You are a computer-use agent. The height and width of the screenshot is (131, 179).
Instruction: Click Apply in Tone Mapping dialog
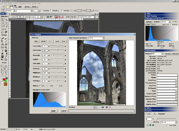coord(53,111)
